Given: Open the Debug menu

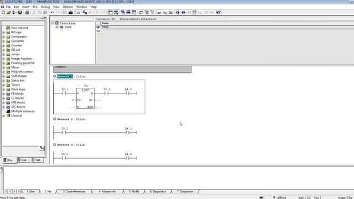Looking at the screenshot, I should tap(45, 7).
